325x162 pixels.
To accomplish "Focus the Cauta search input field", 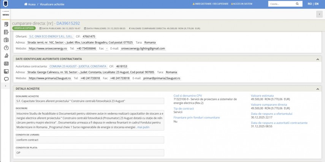I will point(281,4).
